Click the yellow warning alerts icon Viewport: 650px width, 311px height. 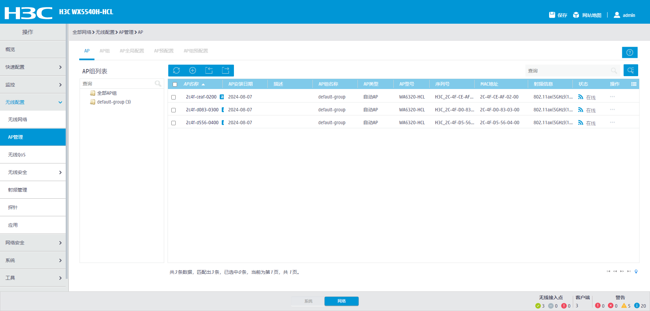pos(624,306)
